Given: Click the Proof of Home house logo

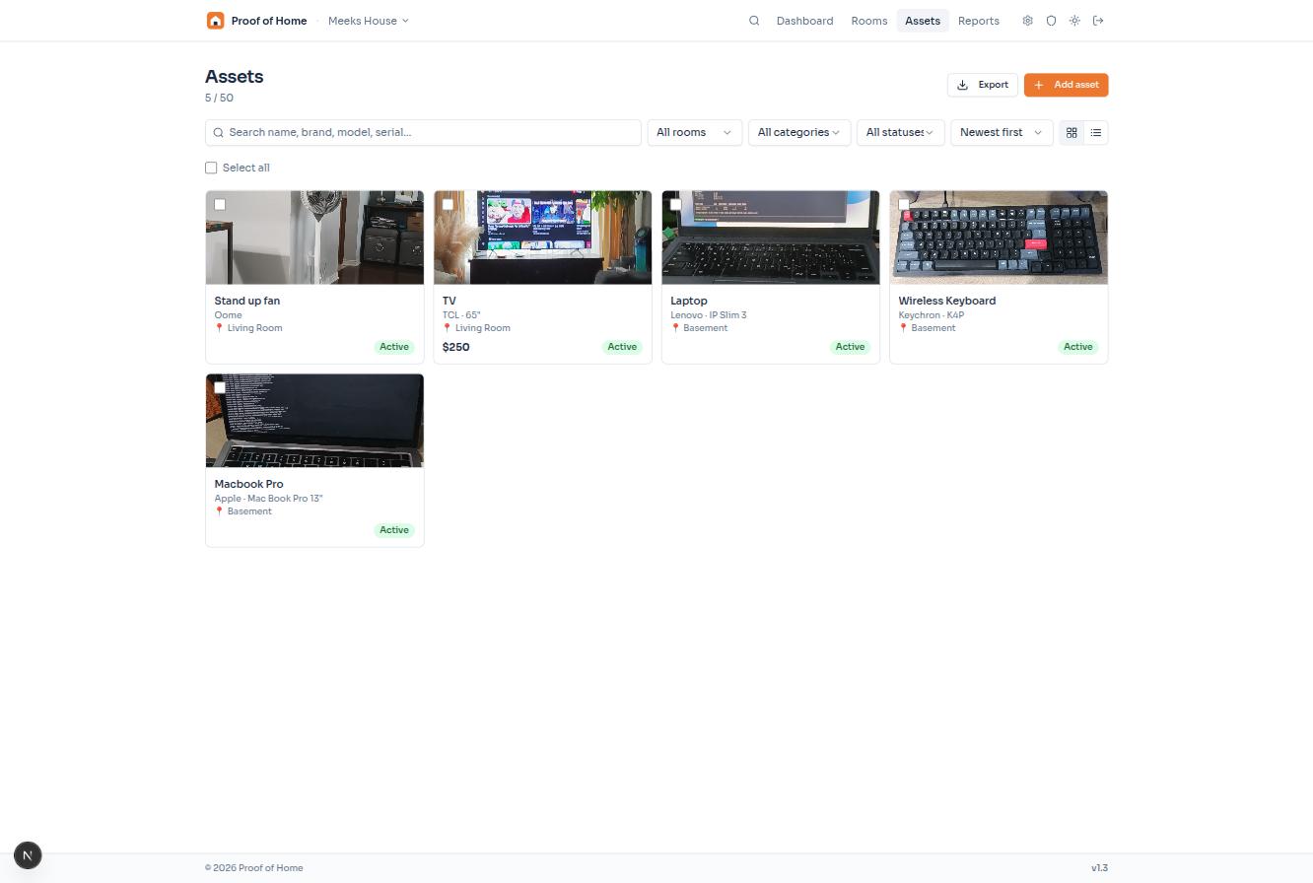Looking at the screenshot, I should 215,21.
